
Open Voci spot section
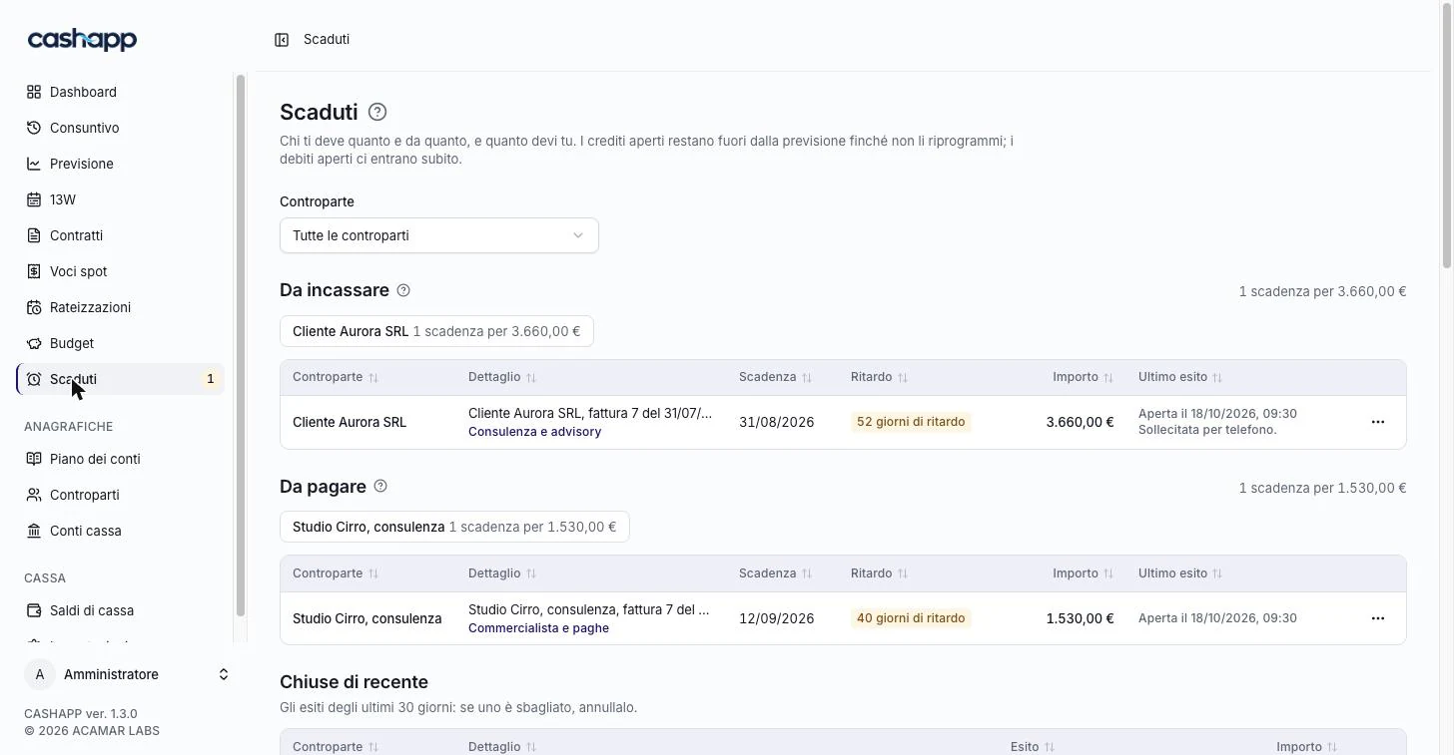tap(120, 271)
